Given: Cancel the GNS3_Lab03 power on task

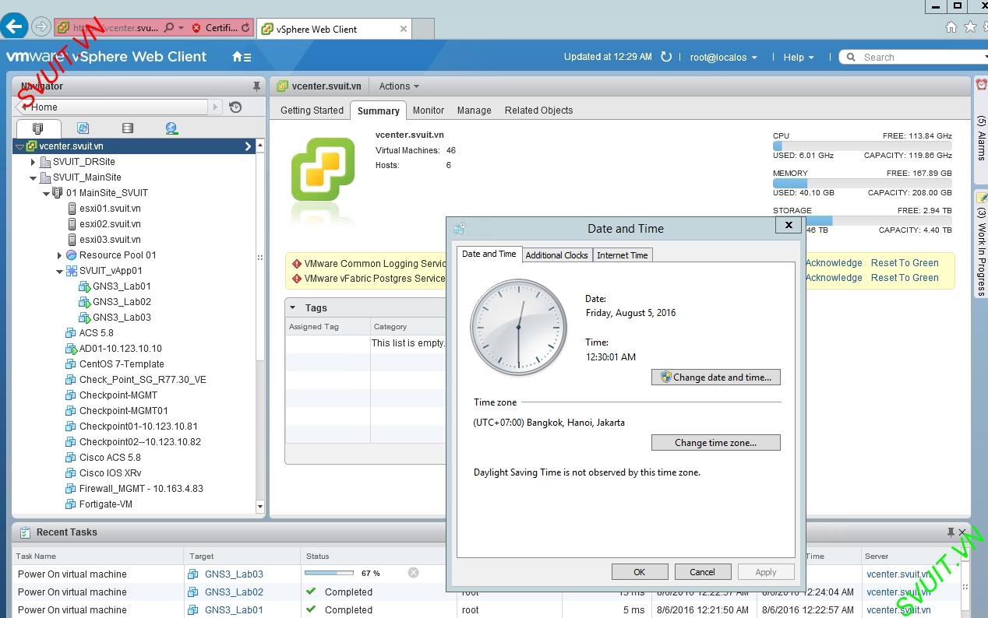Looking at the screenshot, I should click(414, 573).
